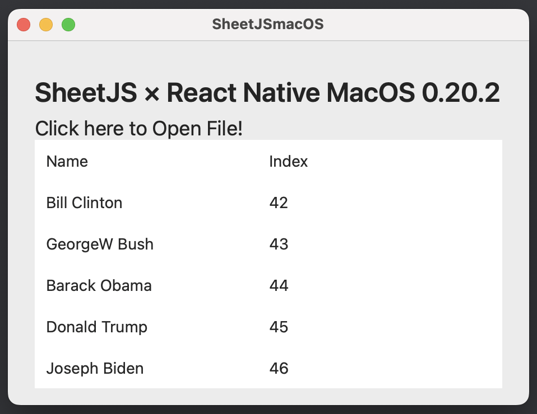Select the Index column header
The height and width of the screenshot is (414, 537).
click(x=289, y=162)
